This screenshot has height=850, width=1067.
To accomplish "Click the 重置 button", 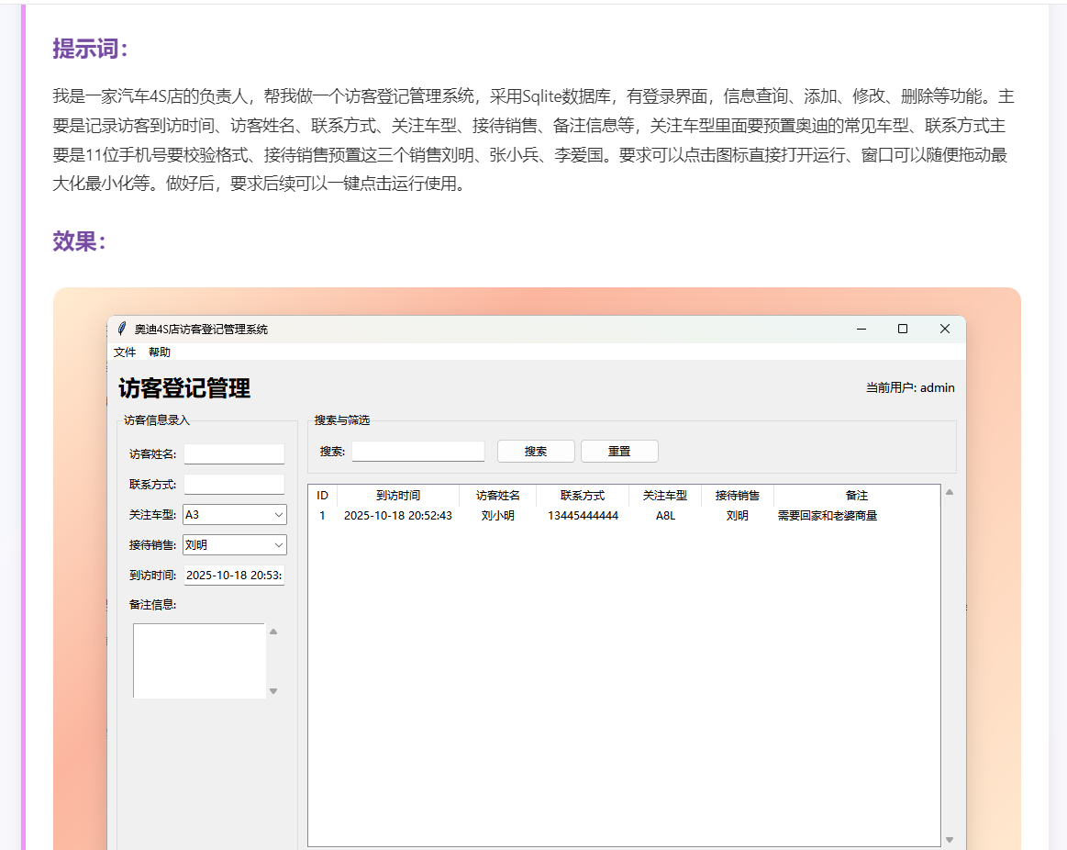I will pyautogui.click(x=619, y=451).
